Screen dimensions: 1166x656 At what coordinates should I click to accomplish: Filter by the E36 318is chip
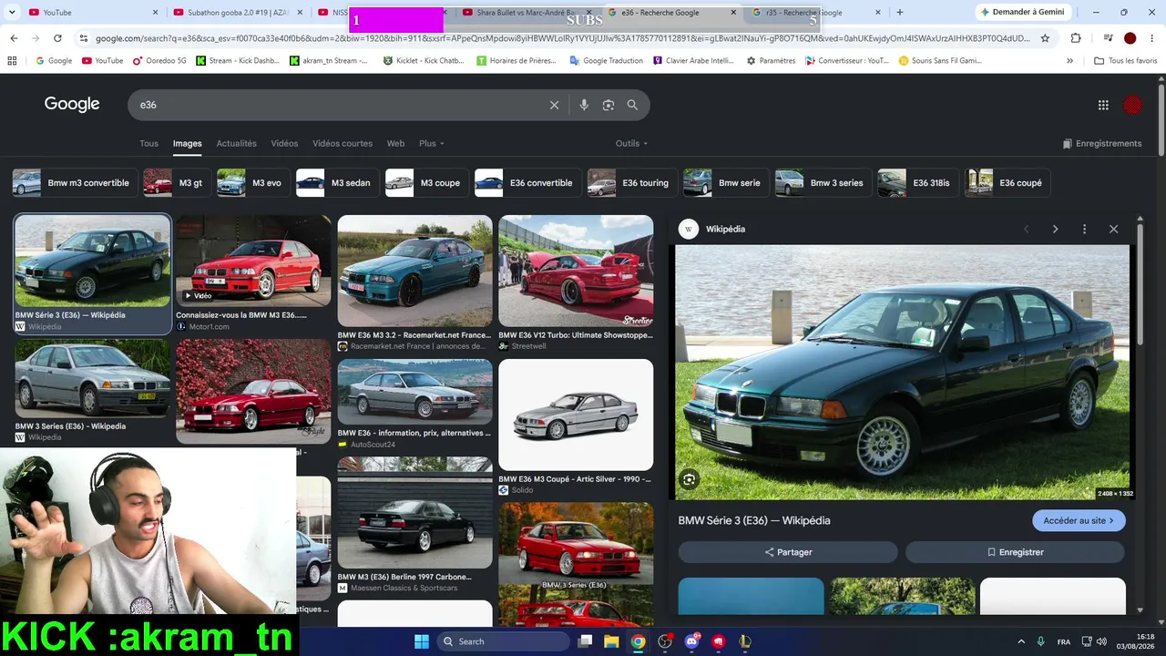tap(917, 183)
